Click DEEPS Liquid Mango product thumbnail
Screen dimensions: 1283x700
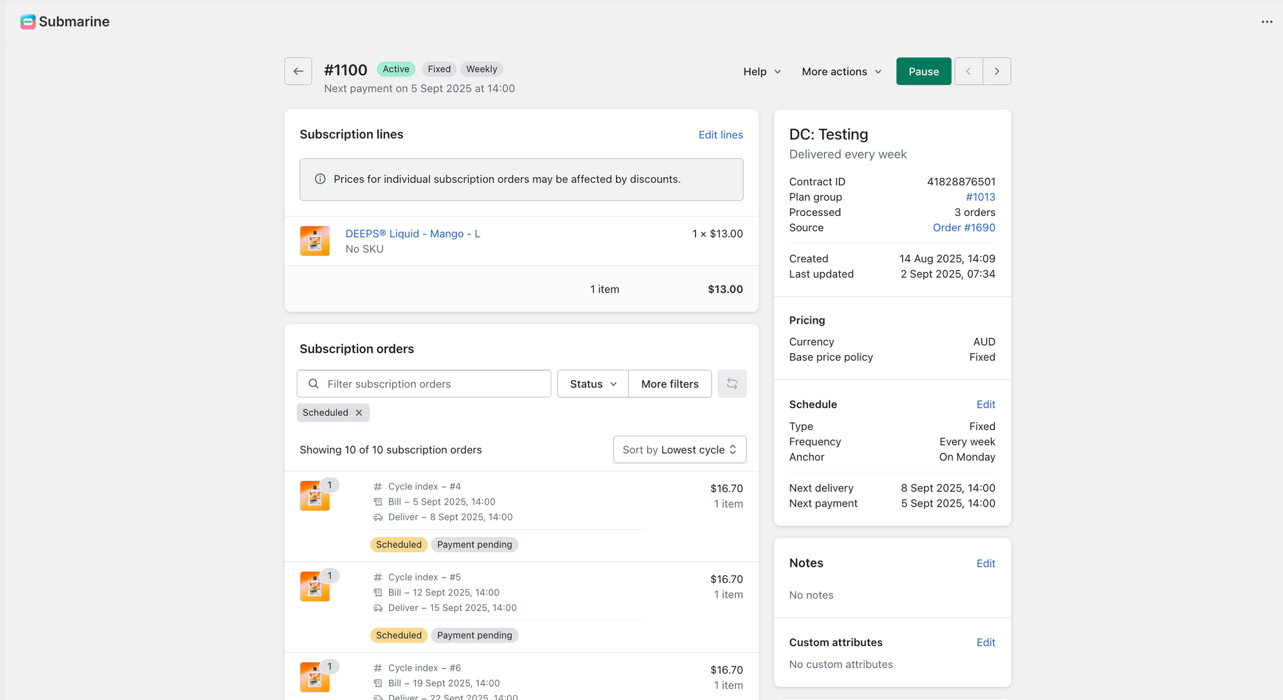coord(314,241)
